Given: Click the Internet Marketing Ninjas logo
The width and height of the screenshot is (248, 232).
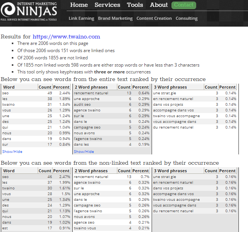Looking at the screenshot, I should (x=29, y=12).
